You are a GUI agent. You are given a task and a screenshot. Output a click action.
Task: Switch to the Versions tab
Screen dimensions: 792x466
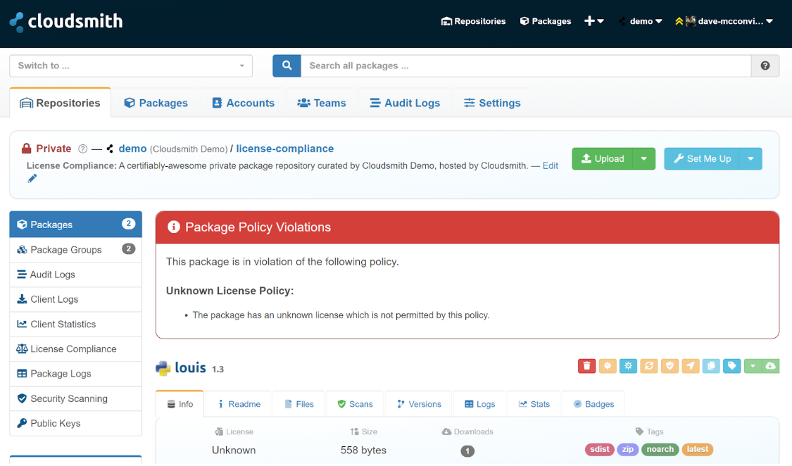(x=420, y=404)
